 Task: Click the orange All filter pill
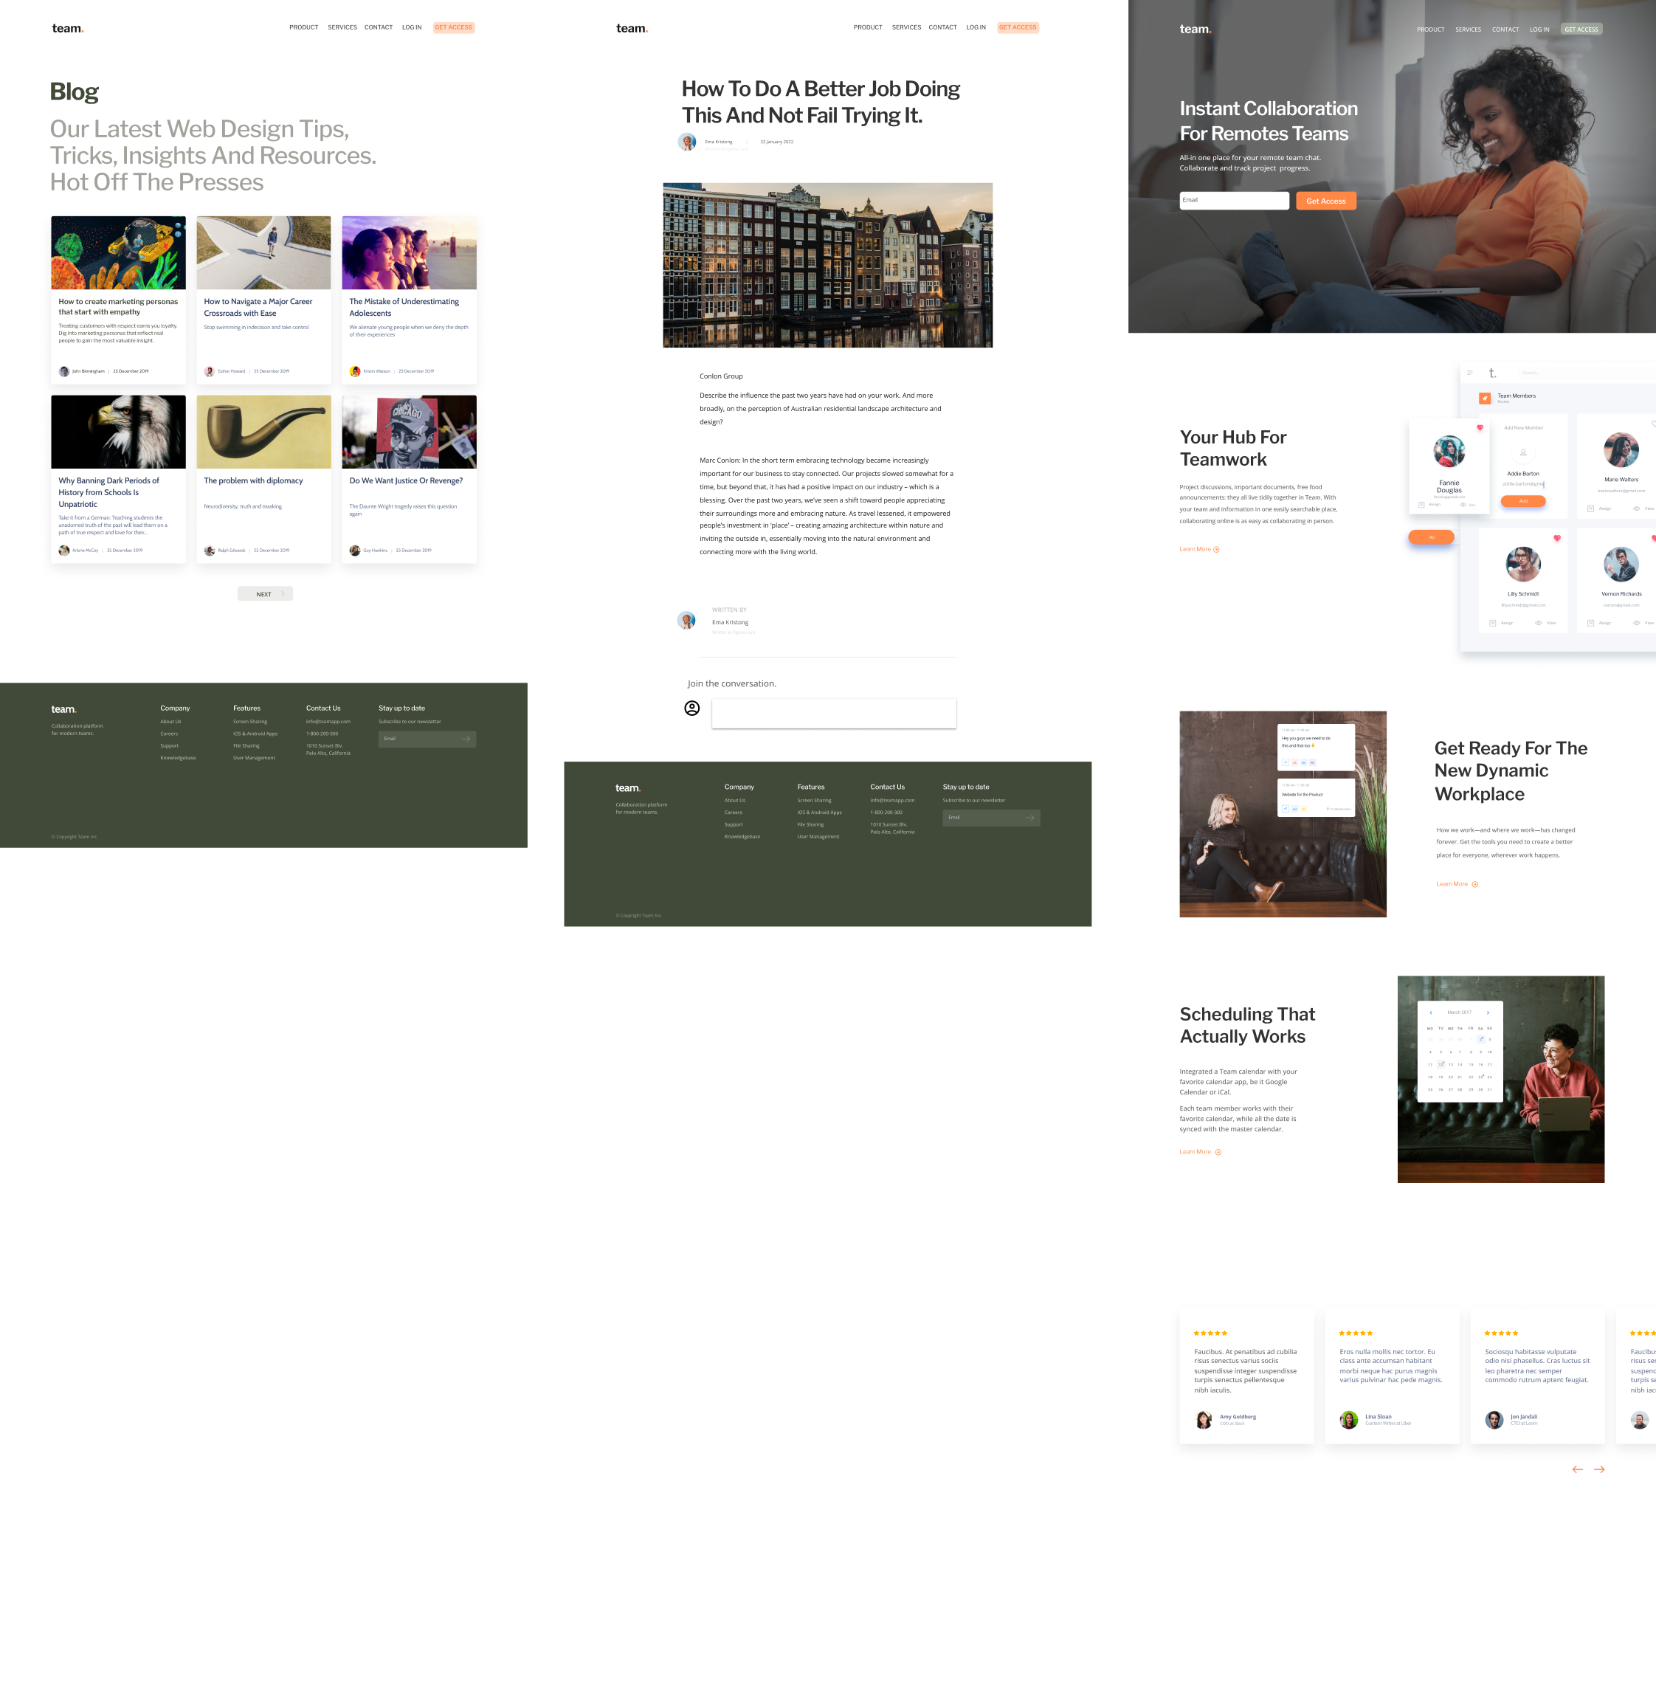pos(1431,537)
